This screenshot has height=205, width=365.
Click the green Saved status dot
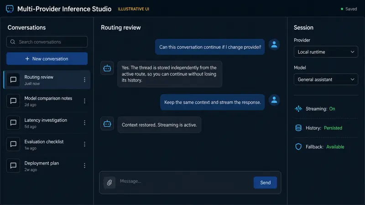(342, 9)
